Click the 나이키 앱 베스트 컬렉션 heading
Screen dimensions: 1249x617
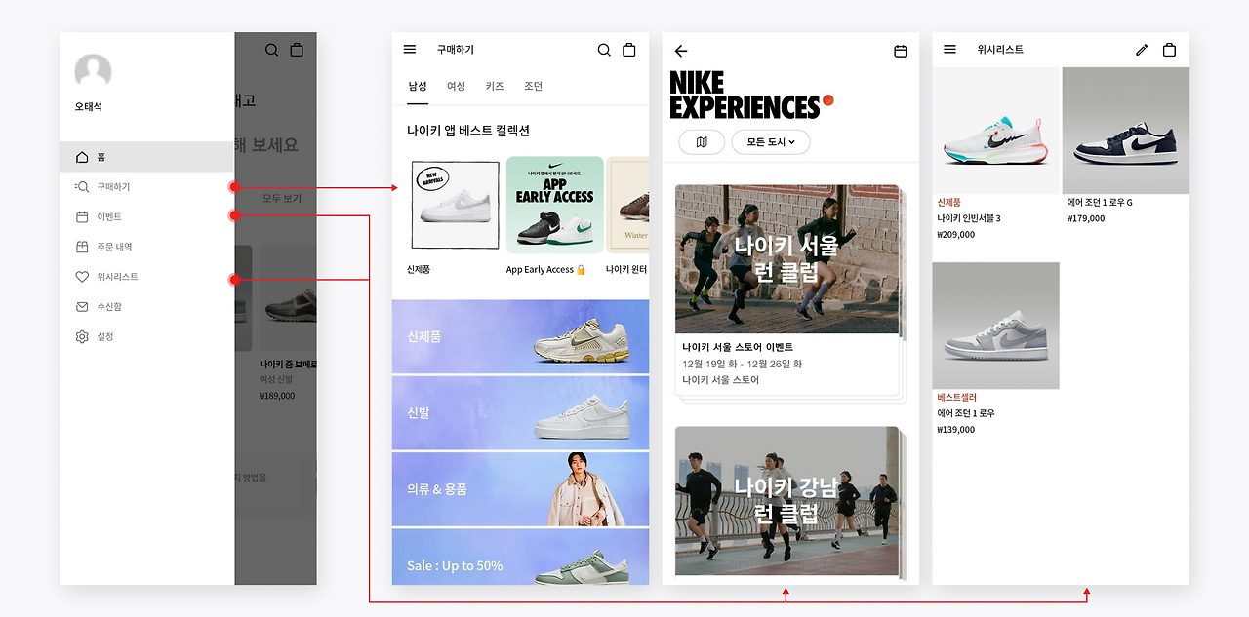(x=468, y=131)
